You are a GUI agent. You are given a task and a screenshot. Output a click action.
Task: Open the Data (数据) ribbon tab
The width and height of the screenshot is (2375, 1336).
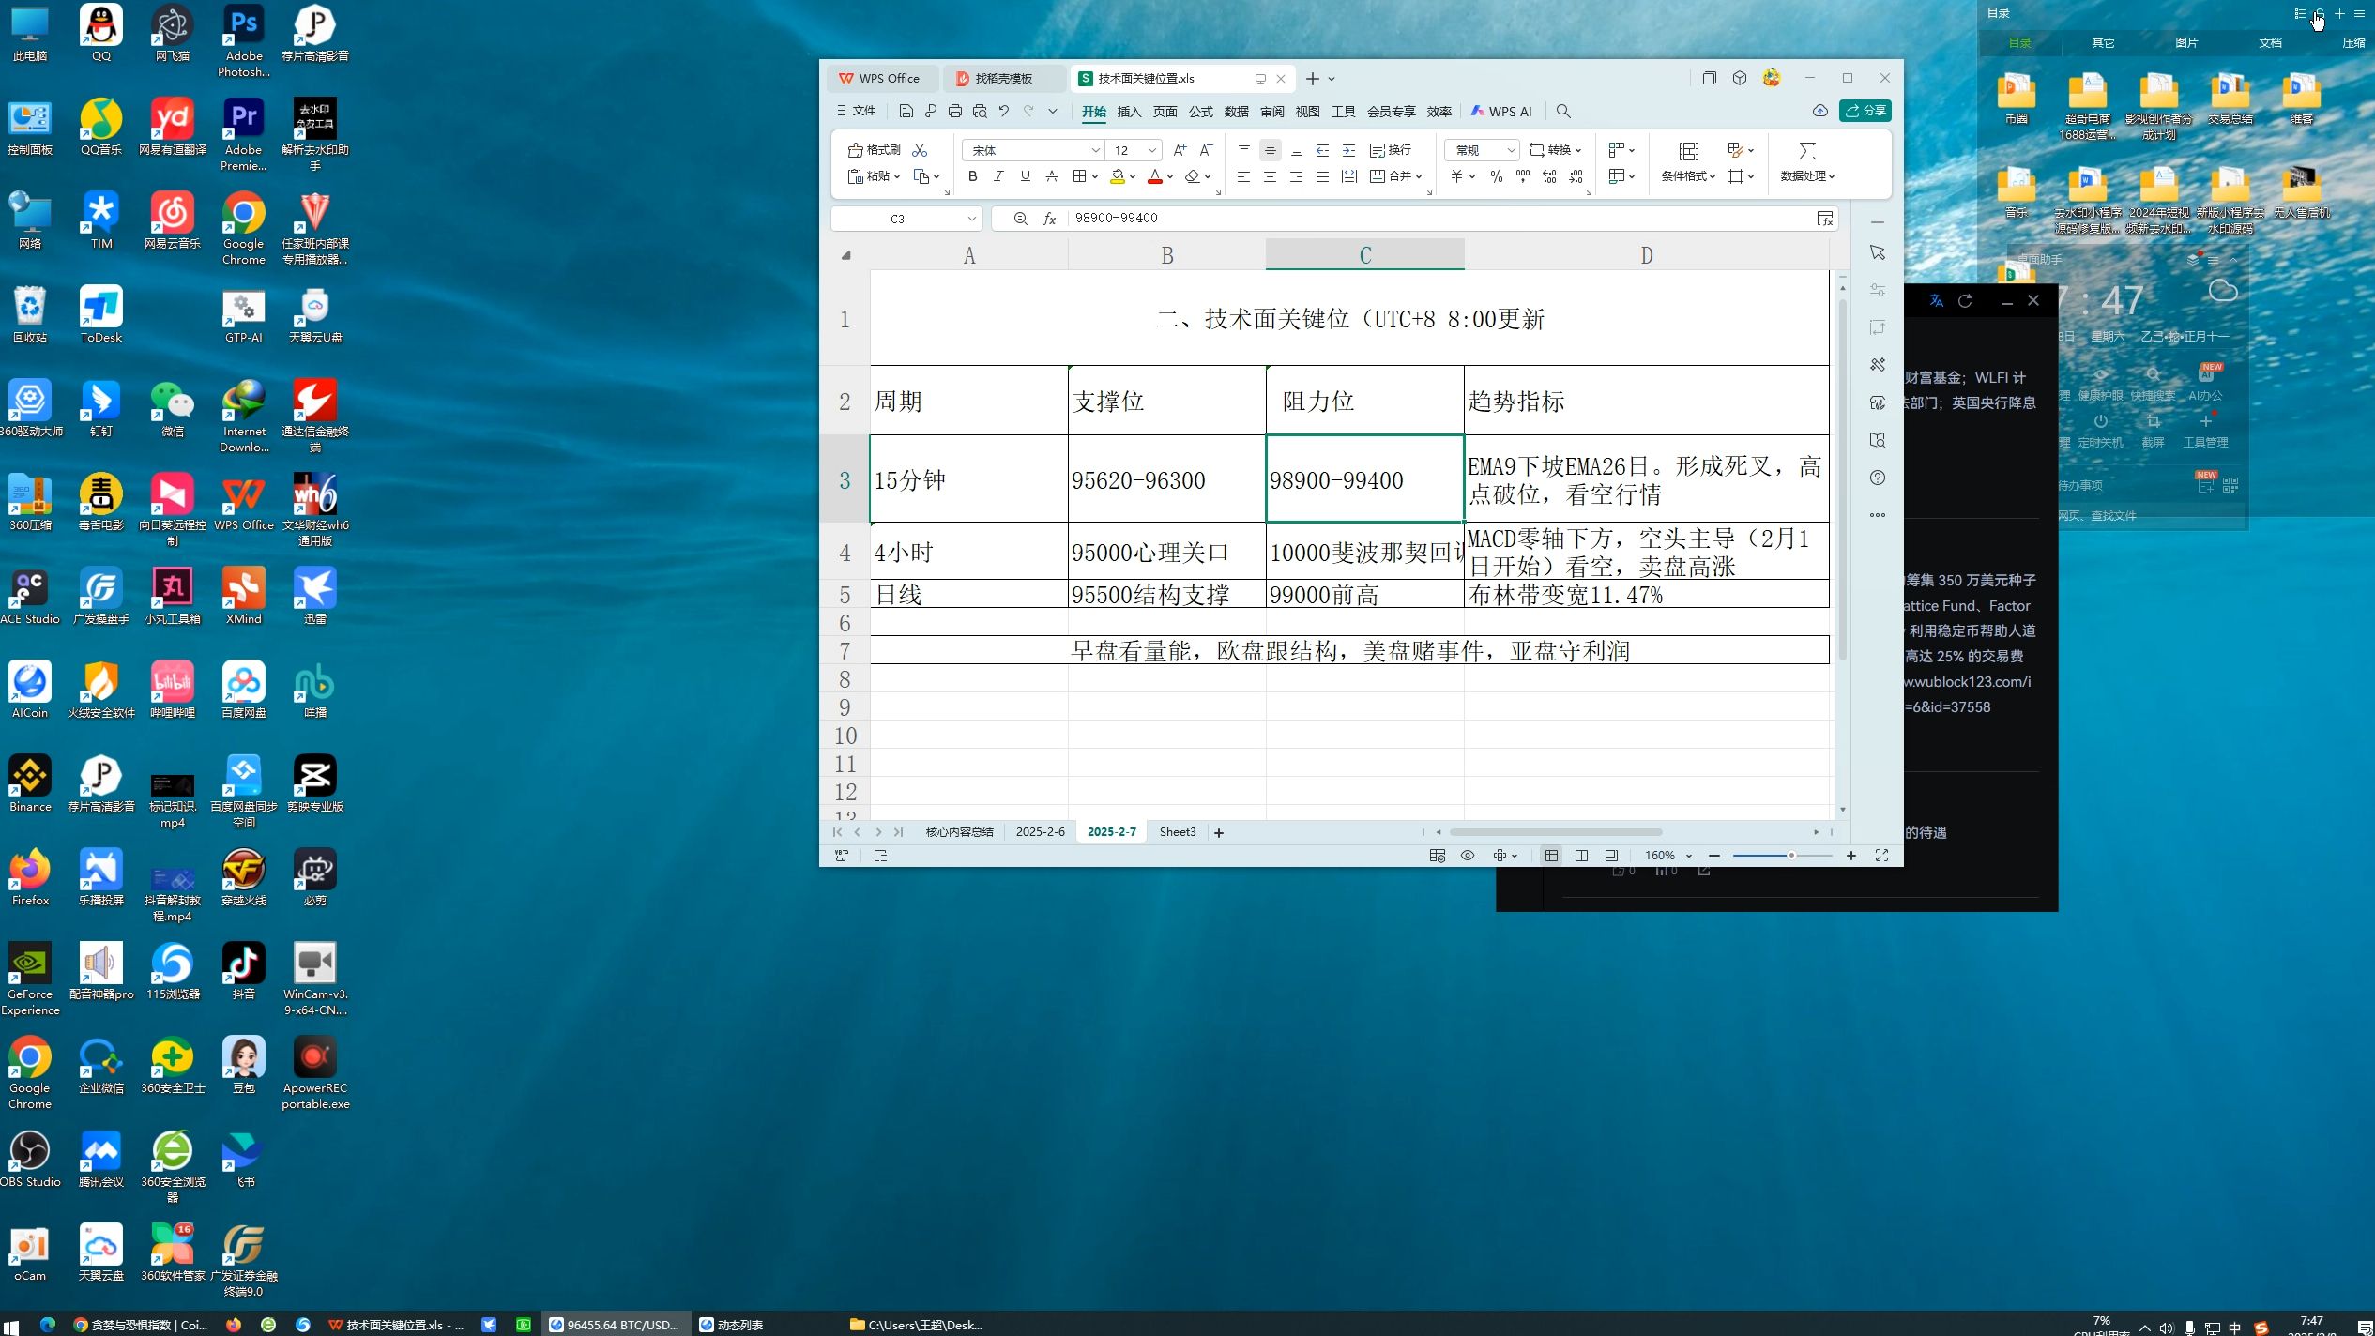coord(1237,112)
